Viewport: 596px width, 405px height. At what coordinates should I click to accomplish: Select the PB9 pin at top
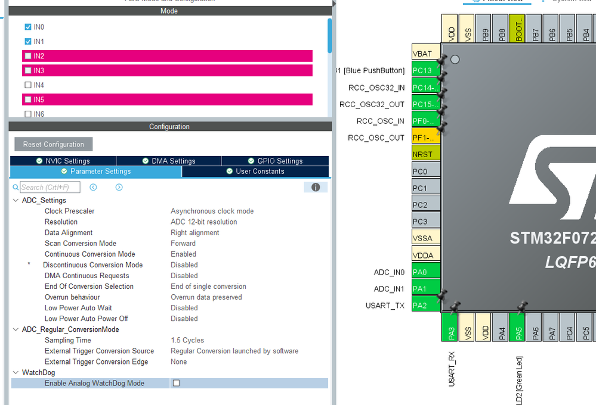(484, 29)
